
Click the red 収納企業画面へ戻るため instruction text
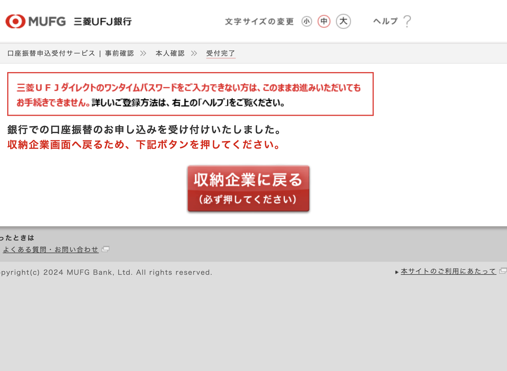pyautogui.click(x=144, y=144)
